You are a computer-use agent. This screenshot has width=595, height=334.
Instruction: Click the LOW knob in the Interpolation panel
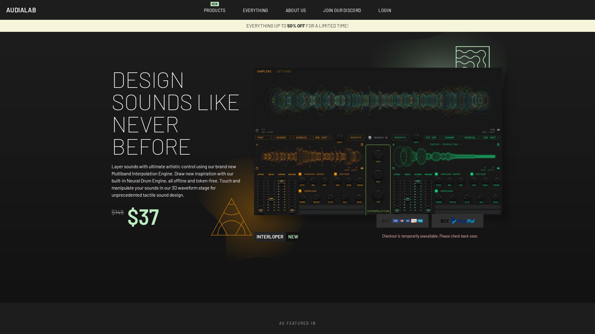(378, 195)
